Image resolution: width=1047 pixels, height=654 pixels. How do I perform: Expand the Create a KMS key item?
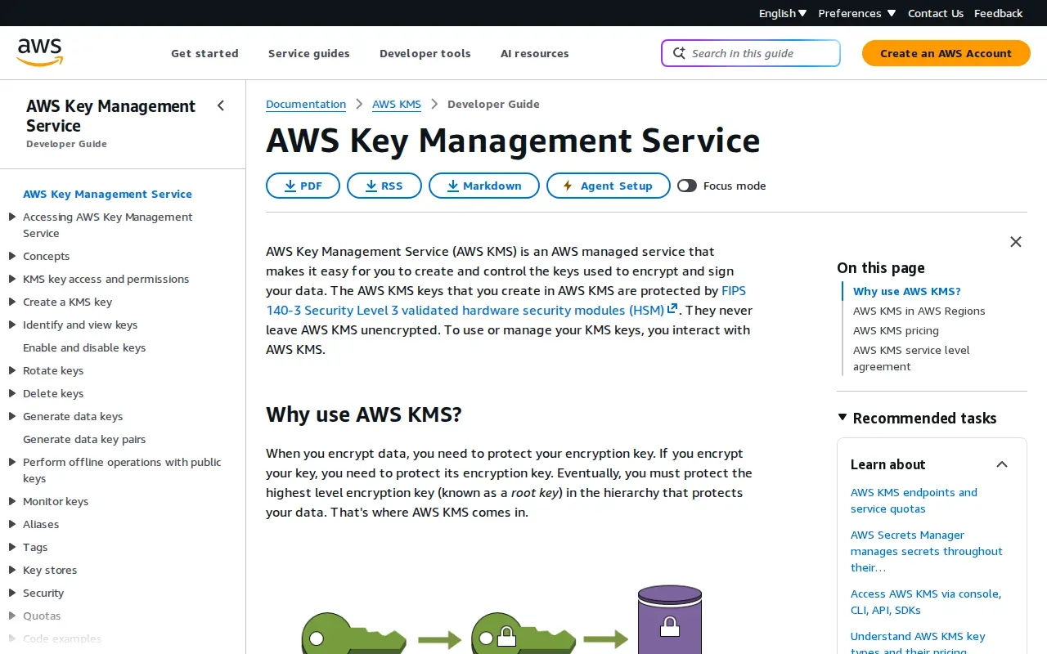tap(12, 302)
